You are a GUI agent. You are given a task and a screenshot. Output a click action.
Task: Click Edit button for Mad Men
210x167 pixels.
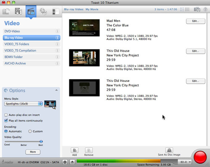coord(196,21)
